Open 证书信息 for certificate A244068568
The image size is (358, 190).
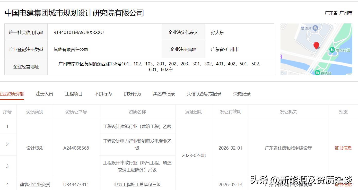pos(343,148)
